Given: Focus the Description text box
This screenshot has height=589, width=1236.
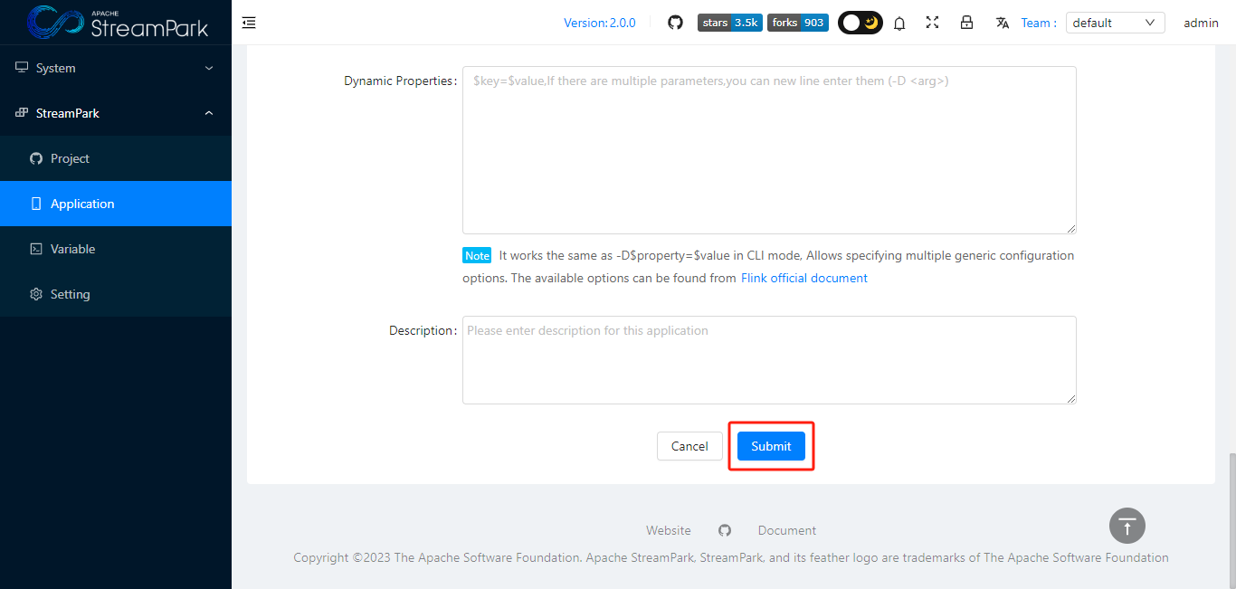Looking at the screenshot, I should 769,359.
